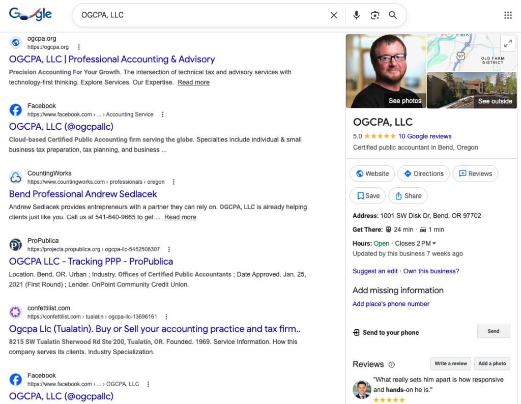Open the three-dot menu on the ProPublica result
Image resolution: width=521 pixels, height=404 pixels.
[168, 249]
